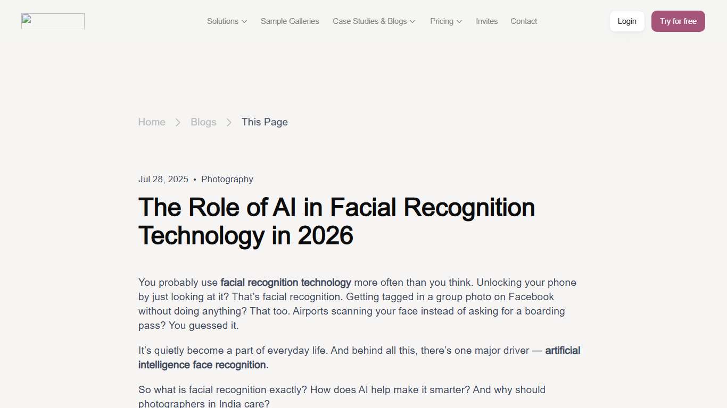
Task: Open the Blogs breadcrumb link
Action: [x=203, y=122]
